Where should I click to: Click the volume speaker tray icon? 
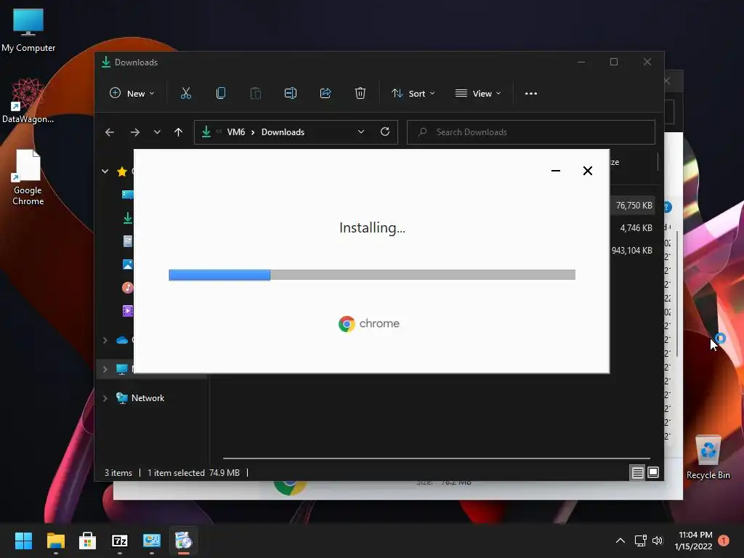(657, 541)
